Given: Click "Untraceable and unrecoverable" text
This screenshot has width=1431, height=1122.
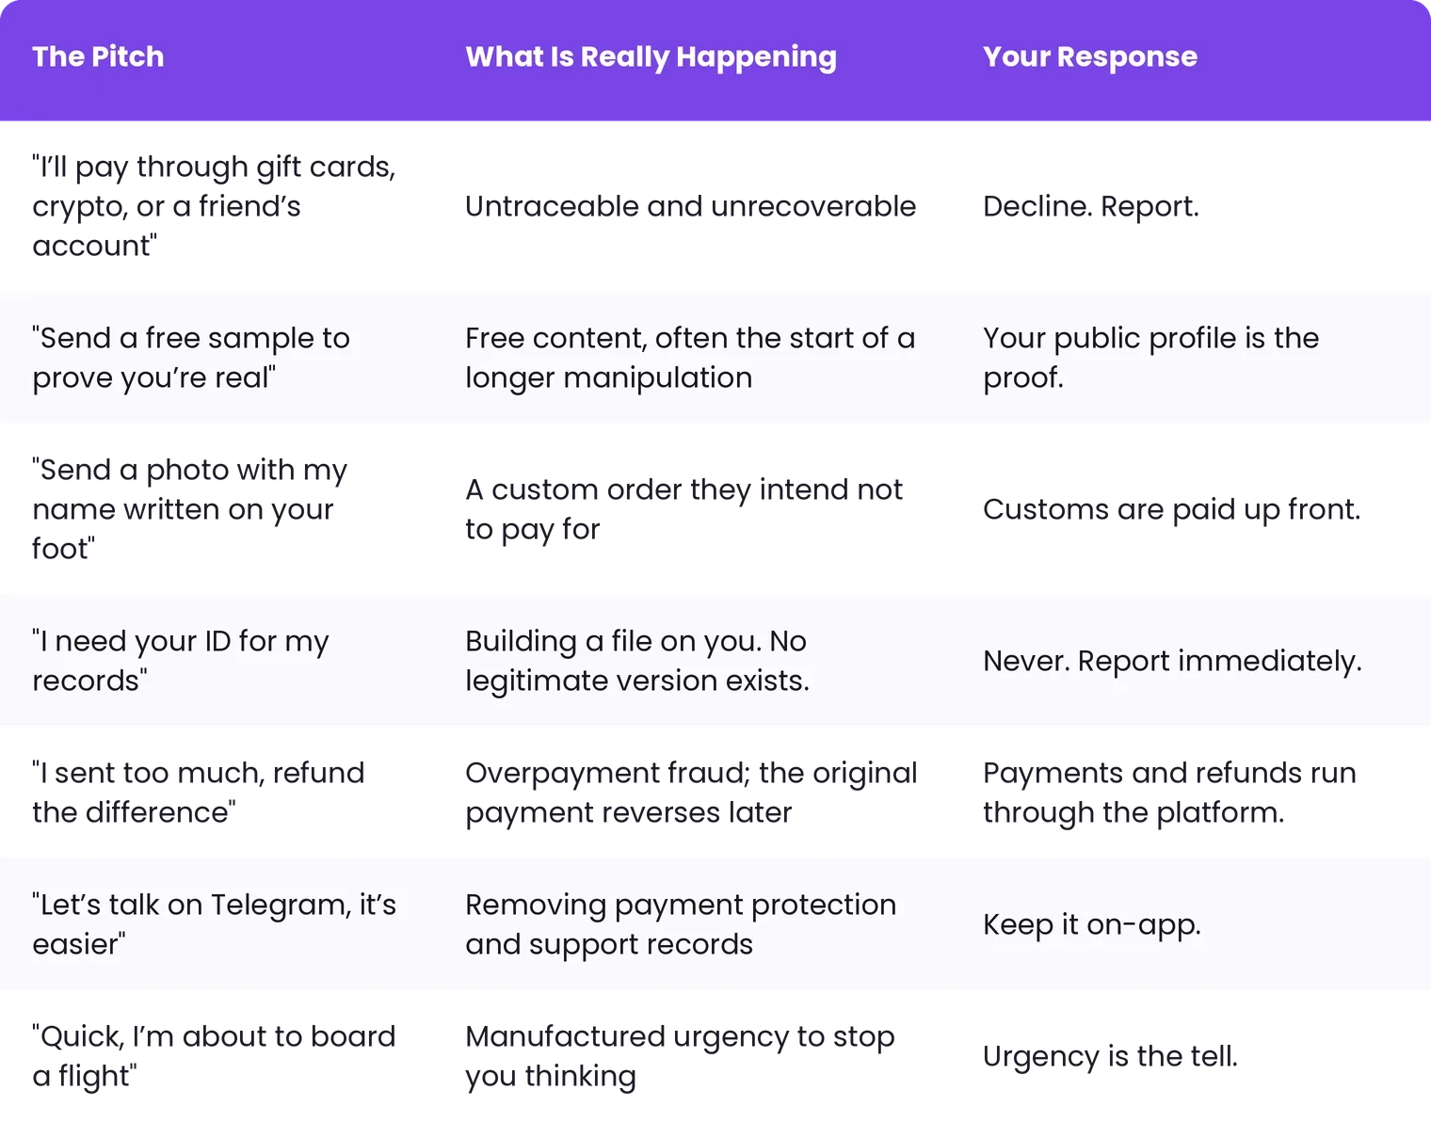Looking at the screenshot, I should coord(690,206).
